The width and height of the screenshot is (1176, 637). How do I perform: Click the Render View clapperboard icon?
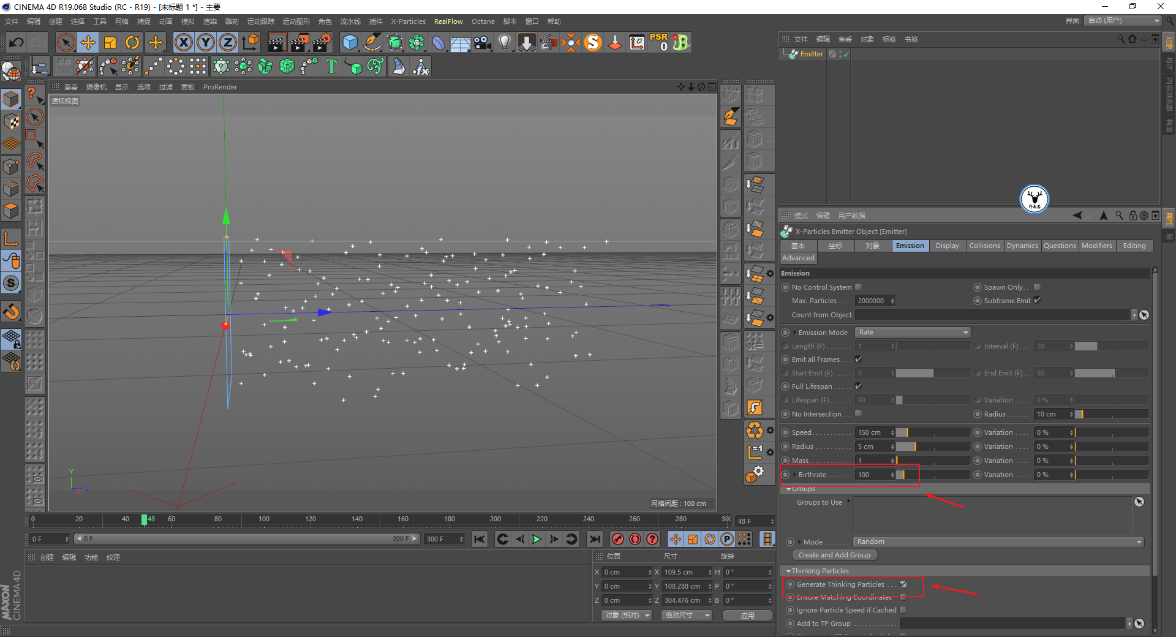point(277,42)
